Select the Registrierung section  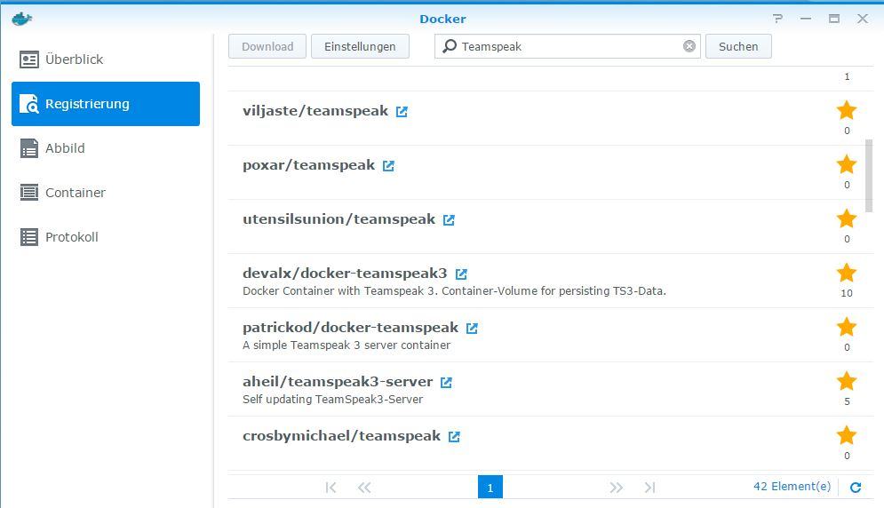106,104
